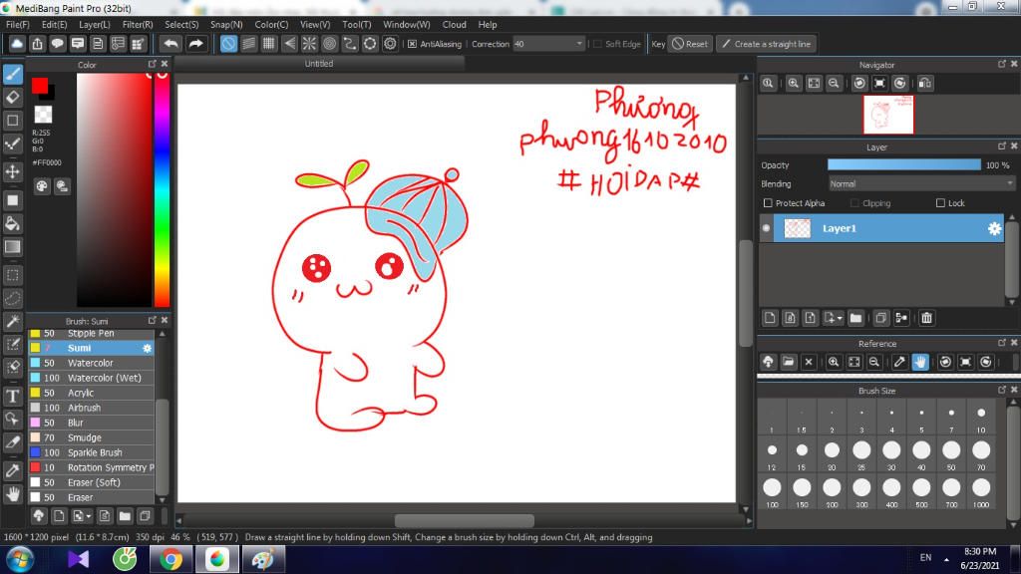Add a new layer folder
This screenshot has width=1021, height=574.
[x=855, y=318]
